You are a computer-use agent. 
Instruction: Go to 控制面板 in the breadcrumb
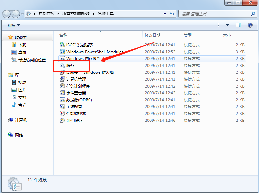point(46,14)
